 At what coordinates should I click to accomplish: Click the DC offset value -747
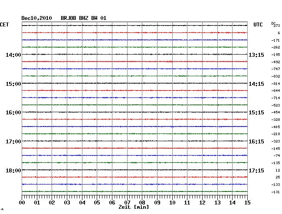pos(275,69)
